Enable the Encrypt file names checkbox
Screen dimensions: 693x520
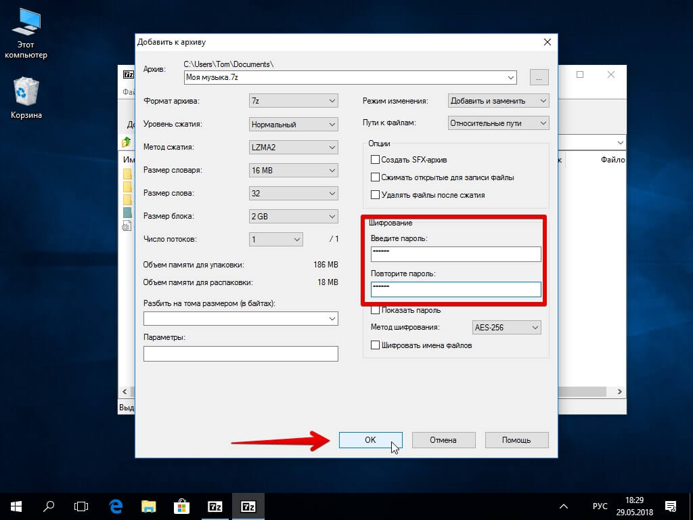[375, 345]
